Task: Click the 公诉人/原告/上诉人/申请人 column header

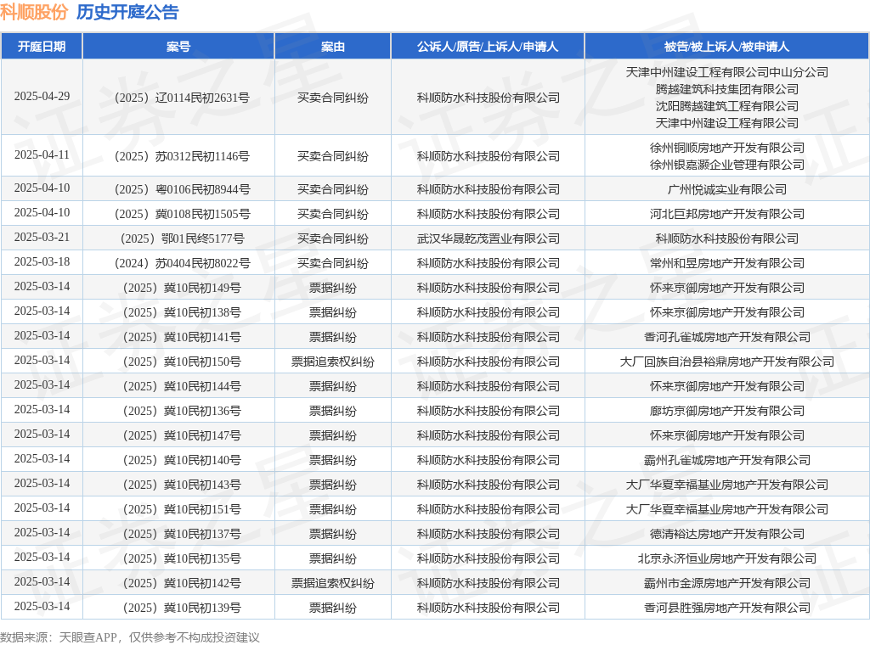Action: tap(488, 47)
